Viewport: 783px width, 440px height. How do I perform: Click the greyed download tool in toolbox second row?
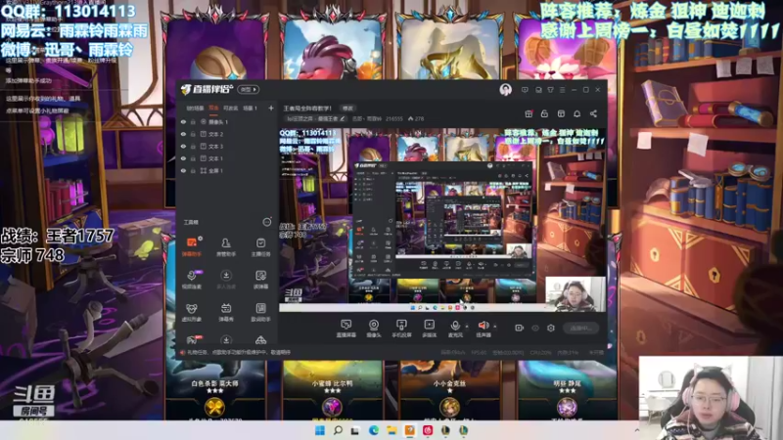(226, 280)
